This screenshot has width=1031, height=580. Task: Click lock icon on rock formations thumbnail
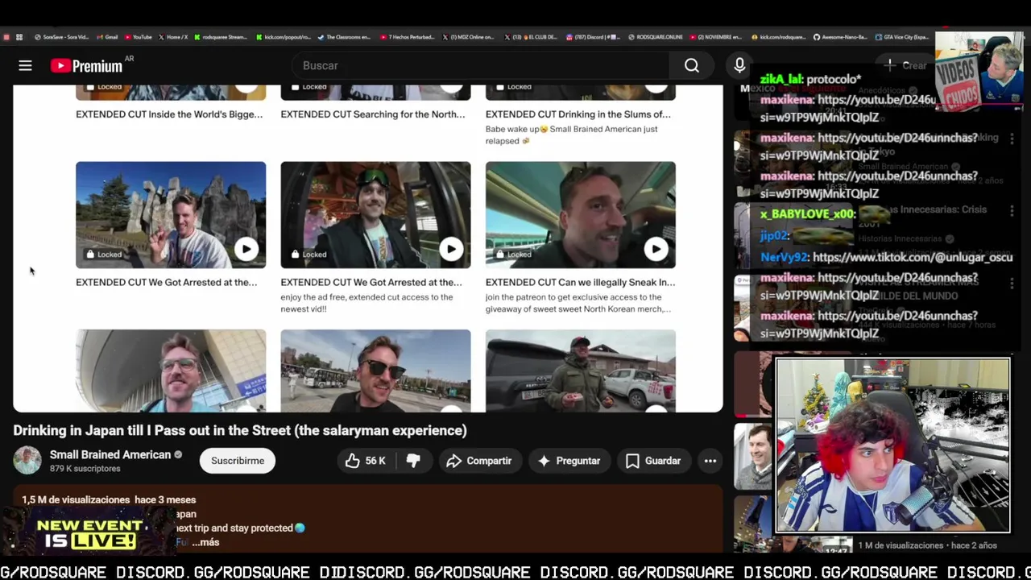[x=91, y=255]
